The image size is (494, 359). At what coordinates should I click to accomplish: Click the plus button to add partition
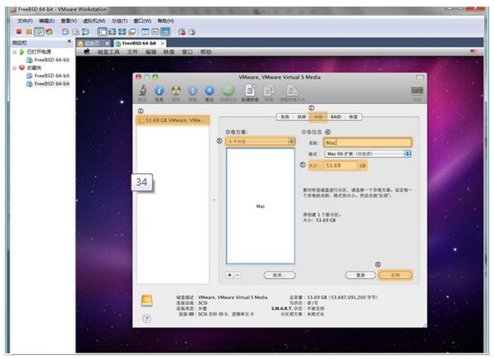(x=229, y=274)
